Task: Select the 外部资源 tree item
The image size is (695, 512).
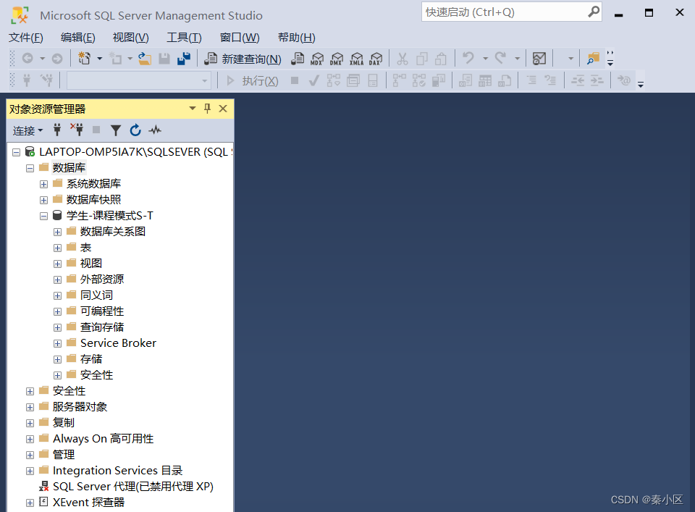Action: tap(102, 280)
